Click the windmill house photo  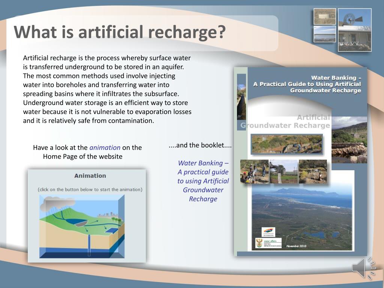[x=355, y=30]
